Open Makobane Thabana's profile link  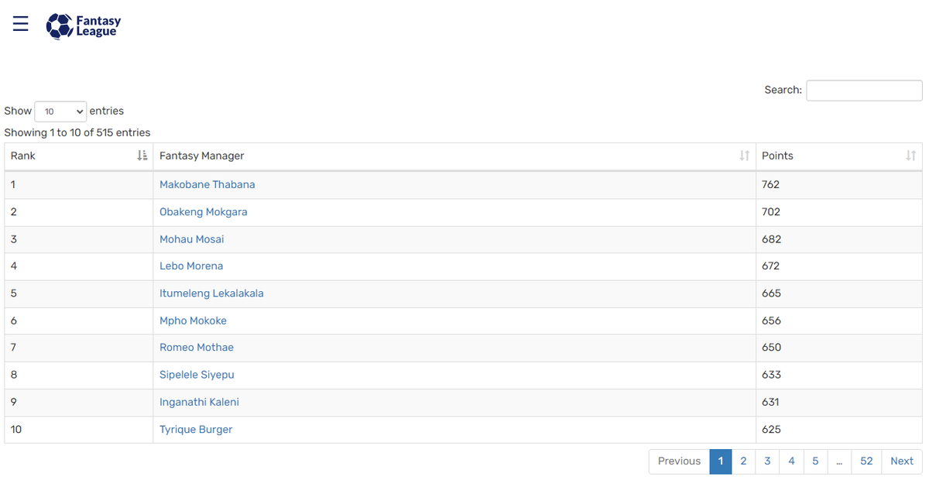tap(207, 184)
